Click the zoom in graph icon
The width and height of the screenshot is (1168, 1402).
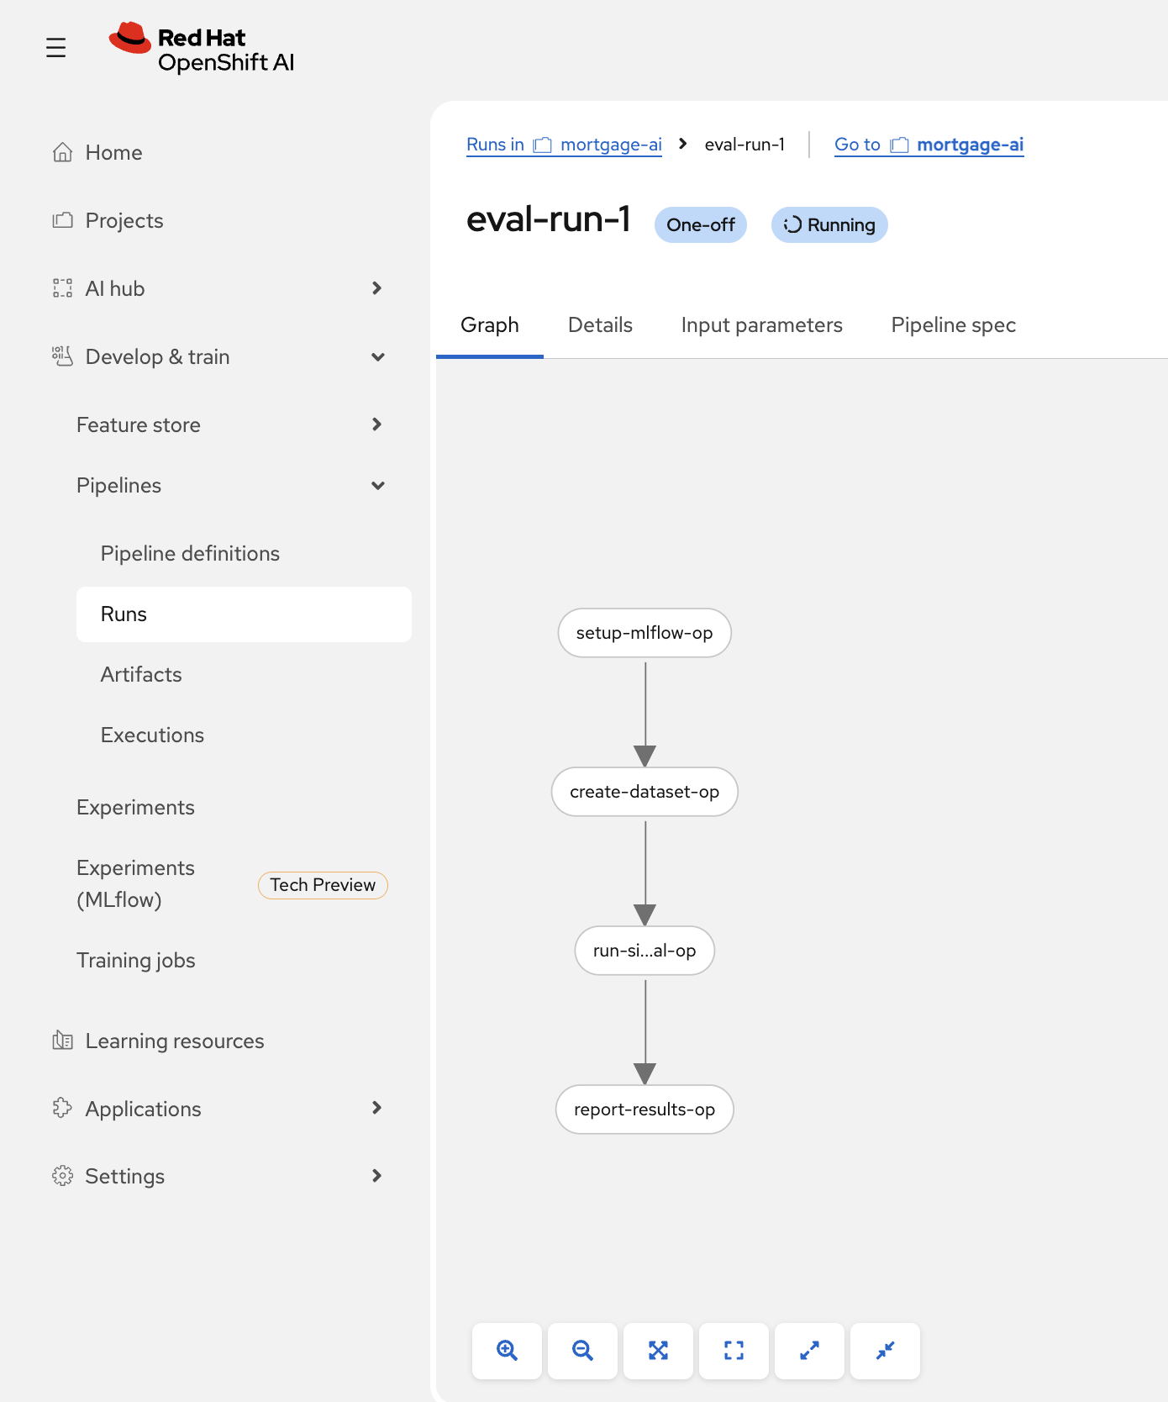click(x=507, y=1351)
